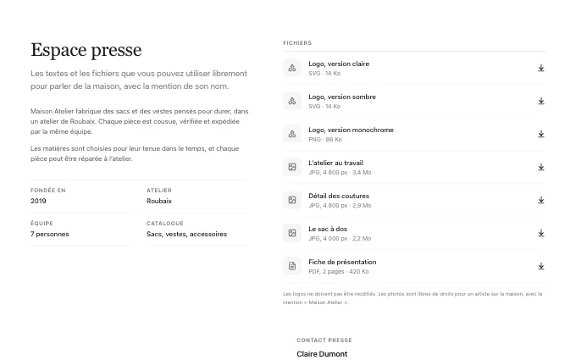Click the ÉQUIPE label

pyautogui.click(x=42, y=224)
